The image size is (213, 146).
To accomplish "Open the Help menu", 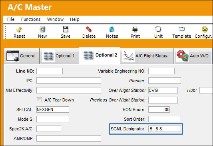I will [x=75, y=19].
